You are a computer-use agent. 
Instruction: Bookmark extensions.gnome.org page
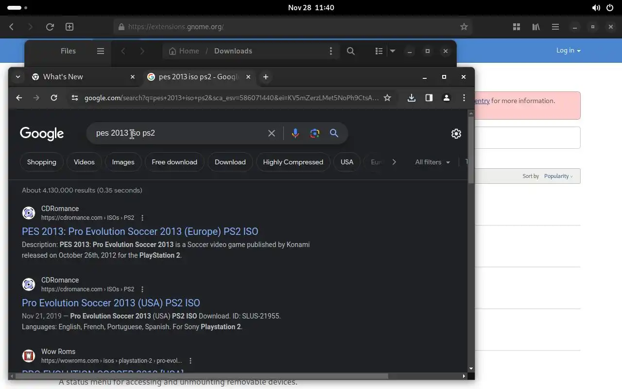pos(464,27)
